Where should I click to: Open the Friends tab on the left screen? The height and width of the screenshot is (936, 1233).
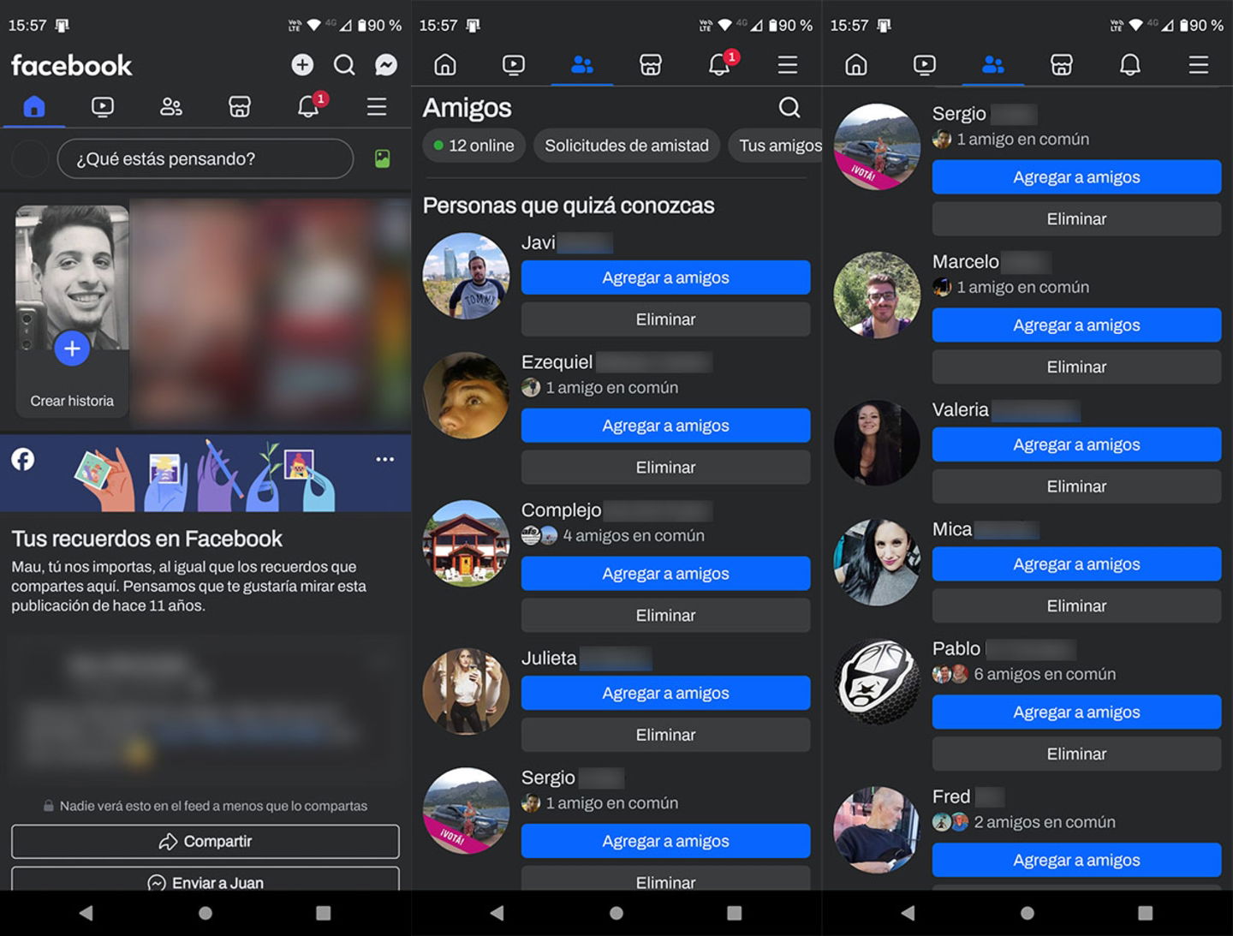pos(171,106)
